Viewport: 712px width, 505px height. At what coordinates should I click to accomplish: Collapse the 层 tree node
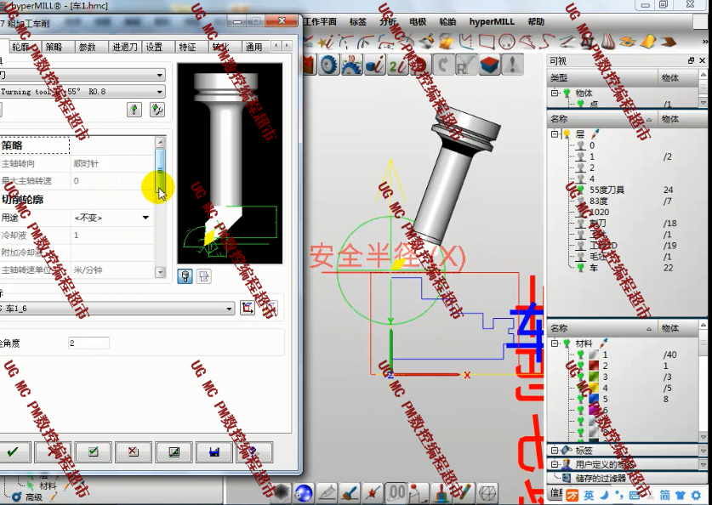pos(555,133)
